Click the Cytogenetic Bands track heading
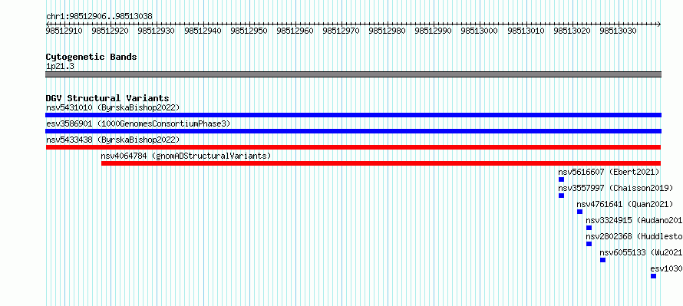This screenshot has width=683, height=306. (91, 57)
